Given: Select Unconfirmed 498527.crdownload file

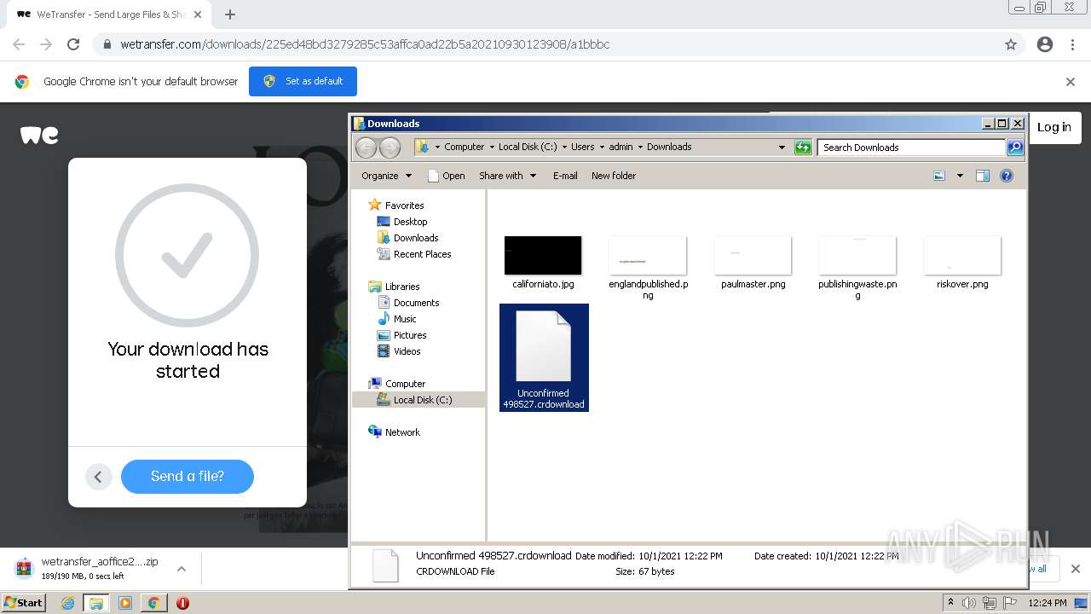Looking at the screenshot, I should point(544,357).
